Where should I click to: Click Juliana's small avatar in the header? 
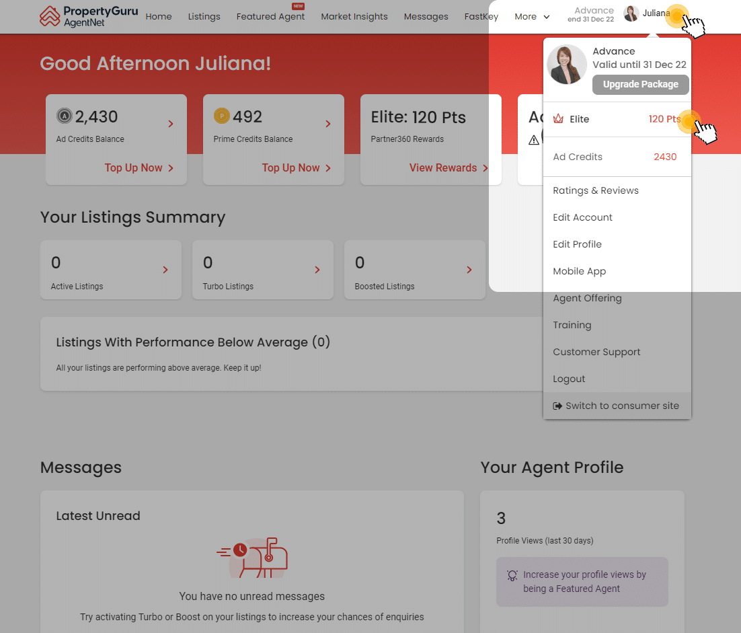pyautogui.click(x=631, y=13)
